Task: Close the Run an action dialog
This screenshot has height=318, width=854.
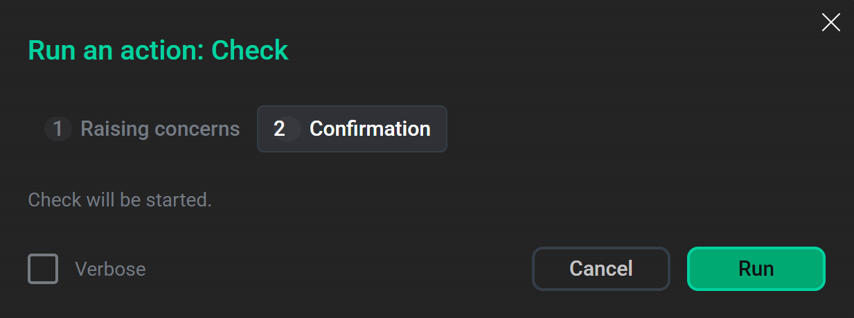Action: 830,23
